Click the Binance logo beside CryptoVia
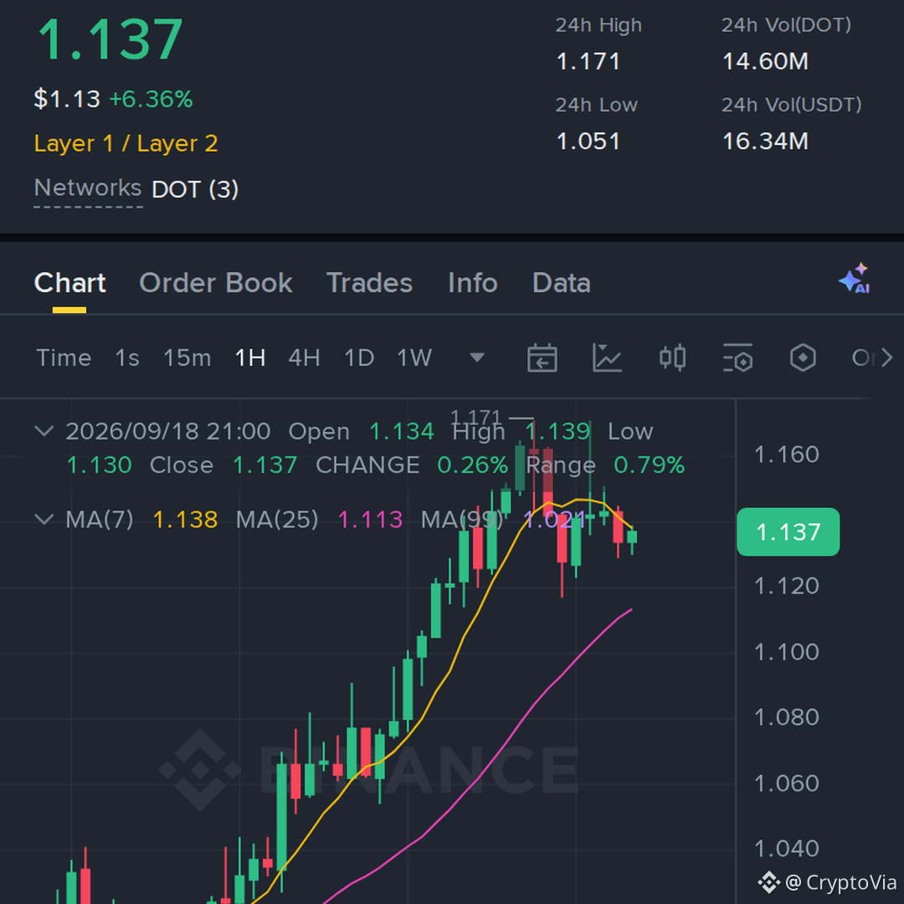 768,882
